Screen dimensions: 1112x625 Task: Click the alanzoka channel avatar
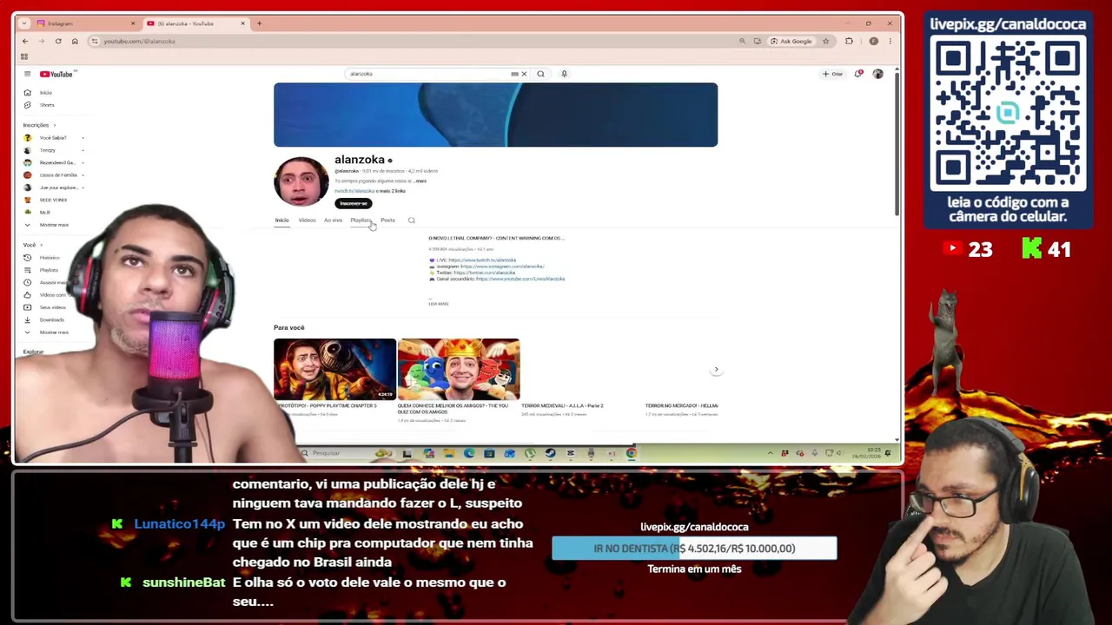(x=301, y=182)
